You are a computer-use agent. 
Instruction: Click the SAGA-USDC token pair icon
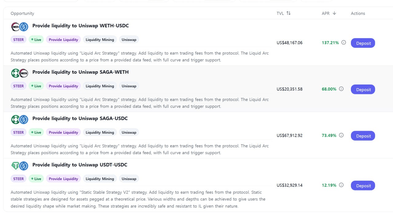(x=20, y=119)
